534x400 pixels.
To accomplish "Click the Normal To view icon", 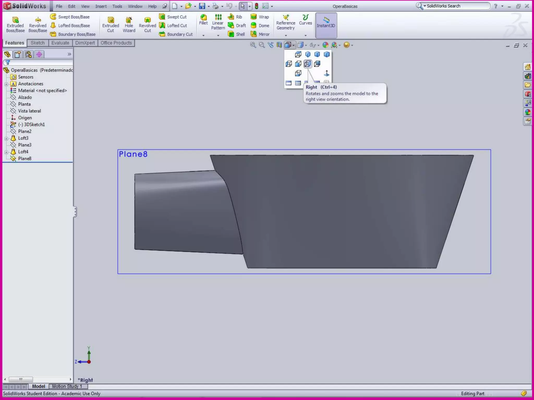I will (x=326, y=73).
